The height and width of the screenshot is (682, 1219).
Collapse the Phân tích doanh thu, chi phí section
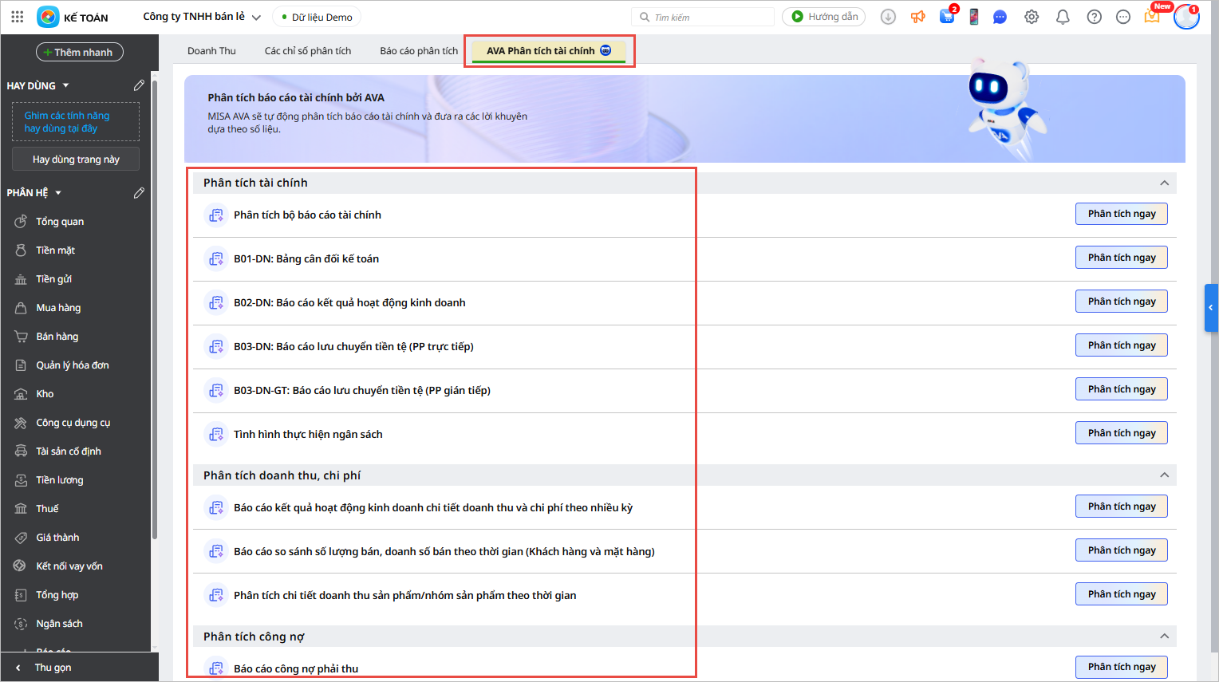tap(1164, 475)
